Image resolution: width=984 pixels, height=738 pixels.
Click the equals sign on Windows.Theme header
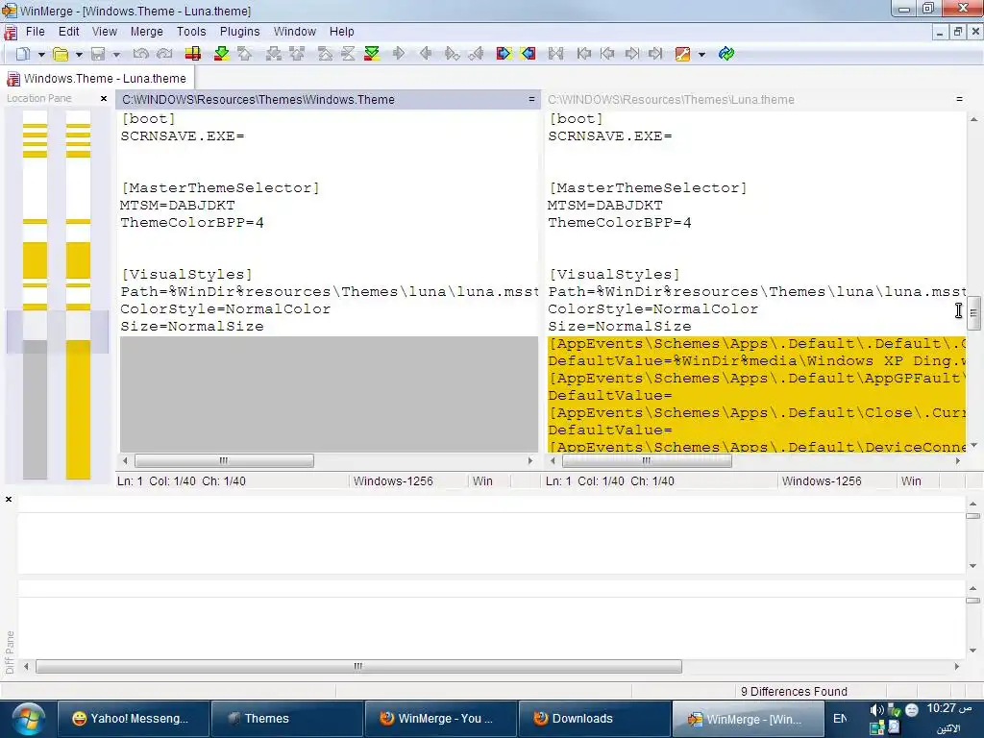tap(531, 99)
